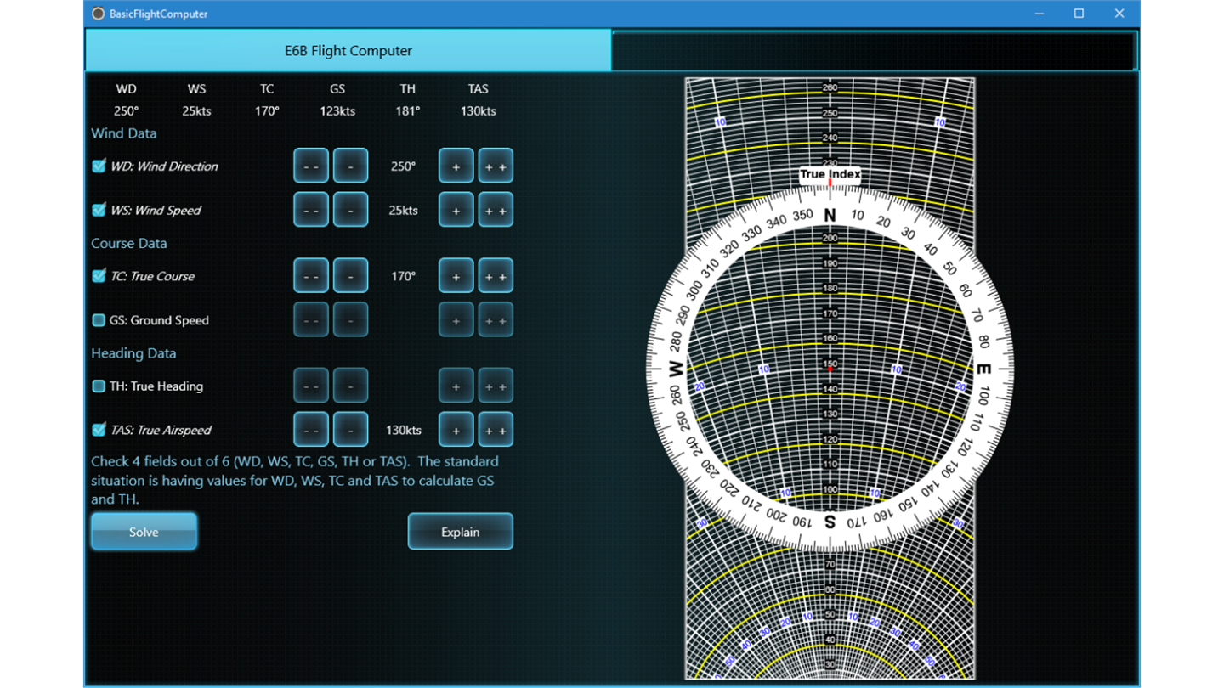
Task: Increase True Course by one step (+)
Action: coord(456,276)
